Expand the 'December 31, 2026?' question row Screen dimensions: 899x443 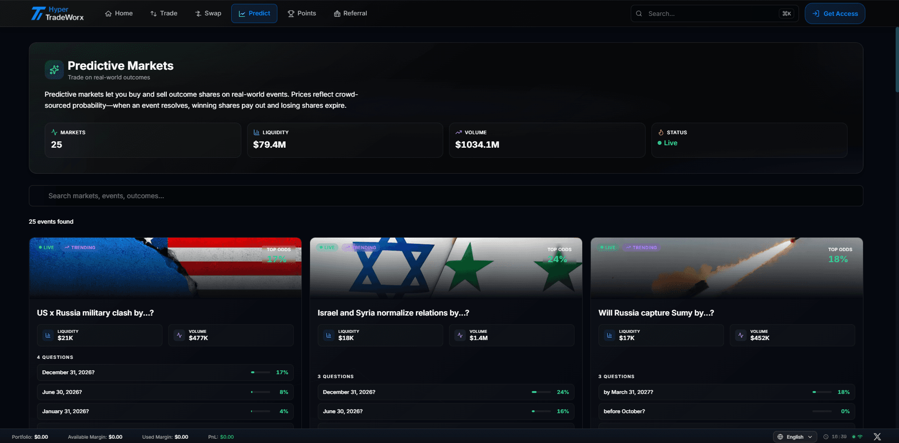(x=165, y=372)
